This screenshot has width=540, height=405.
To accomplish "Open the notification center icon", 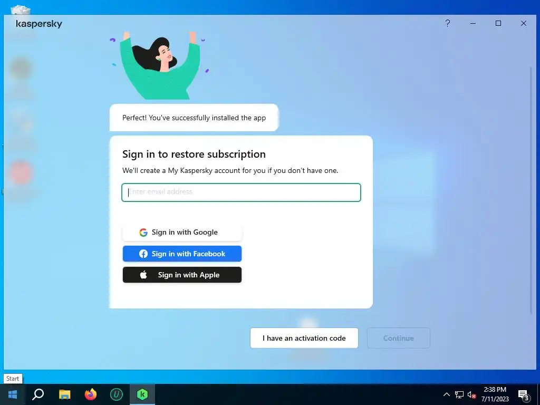I will click(x=524, y=395).
